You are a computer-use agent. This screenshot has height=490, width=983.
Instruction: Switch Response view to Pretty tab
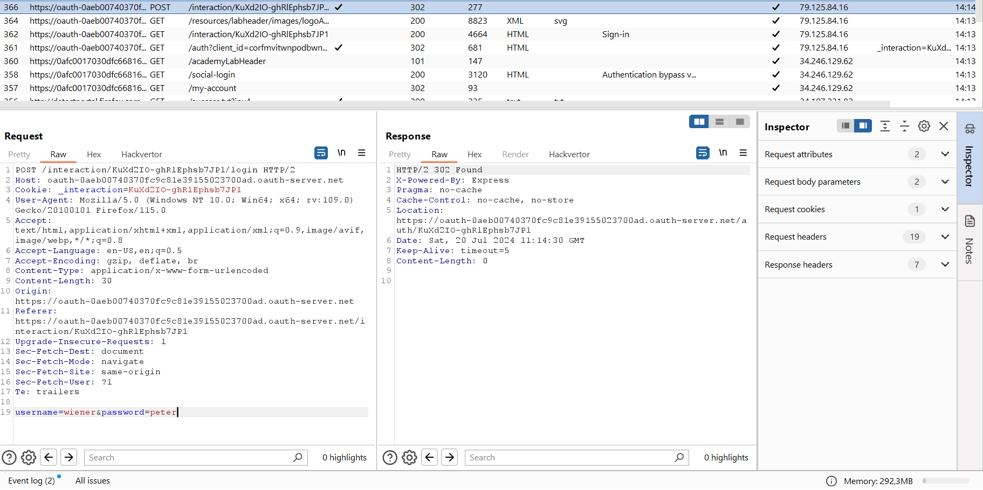tap(400, 155)
